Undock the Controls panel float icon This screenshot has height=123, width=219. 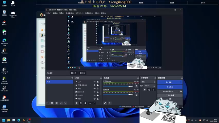click(x=181, y=78)
